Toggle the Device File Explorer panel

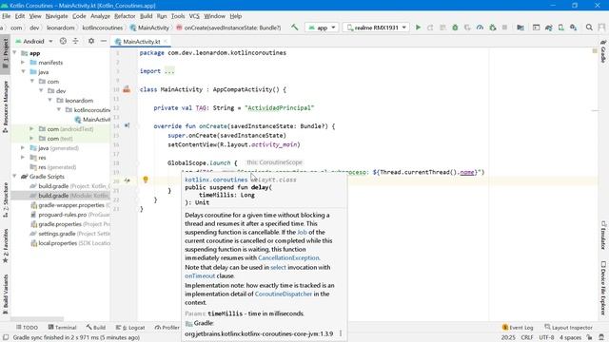click(x=603, y=288)
